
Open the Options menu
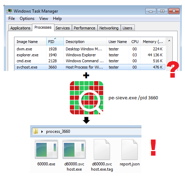pyautogui.click(x=27, y=19)
